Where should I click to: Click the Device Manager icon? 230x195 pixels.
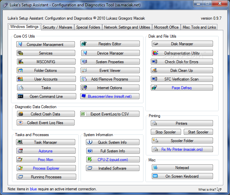tap(85, 53)
